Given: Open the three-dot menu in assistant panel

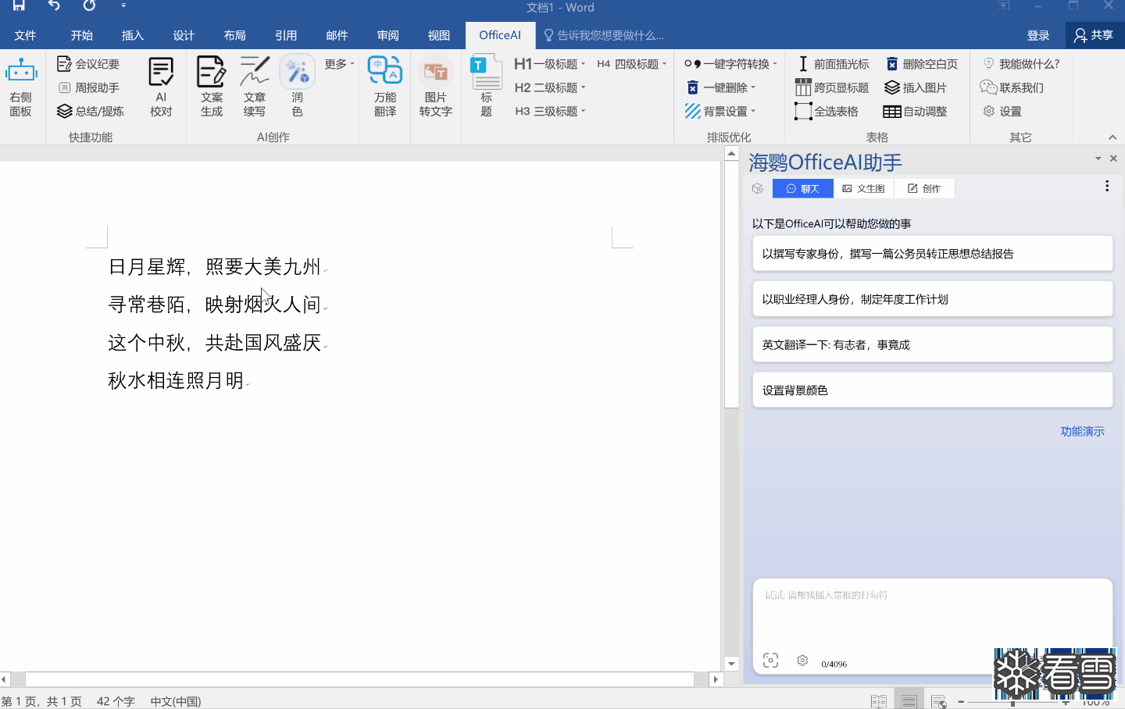Looking at the screenshot, I should [1107, 186].
